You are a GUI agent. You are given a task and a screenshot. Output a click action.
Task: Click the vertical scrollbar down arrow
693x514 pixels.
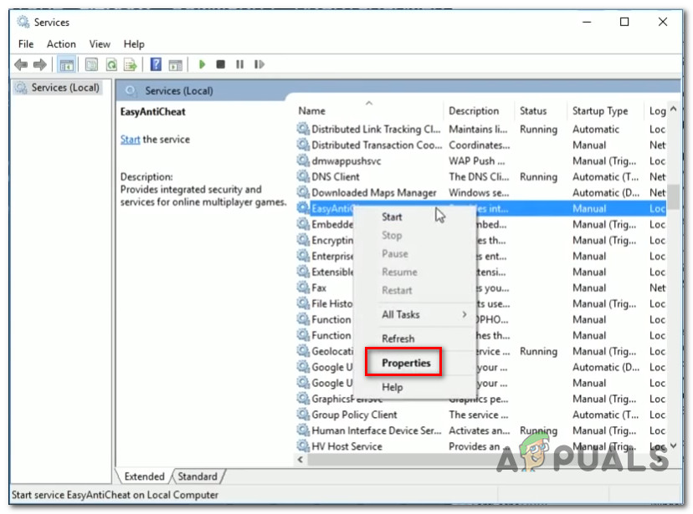coord(673,446)
